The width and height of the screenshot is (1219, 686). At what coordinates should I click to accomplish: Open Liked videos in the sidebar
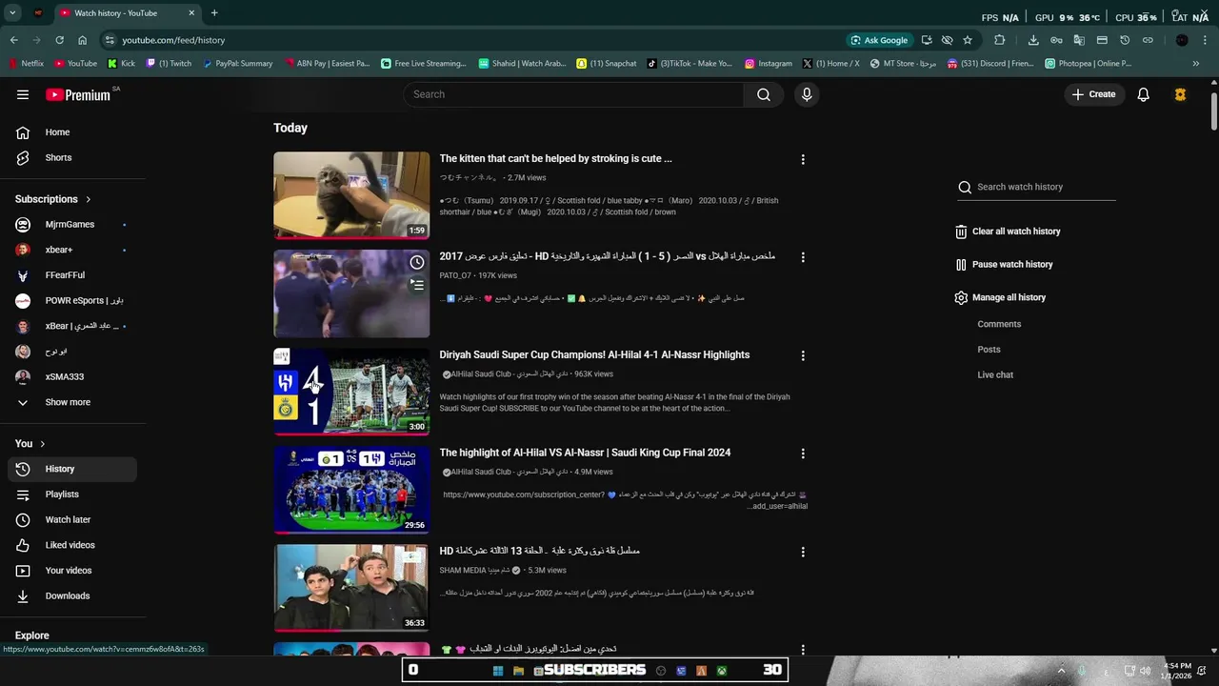(x=71, y=545)
